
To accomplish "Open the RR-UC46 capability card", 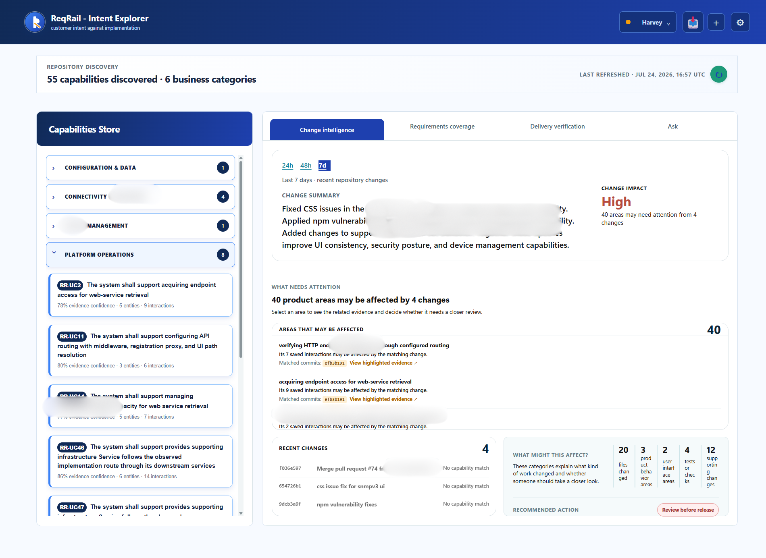I will [140, 461].
